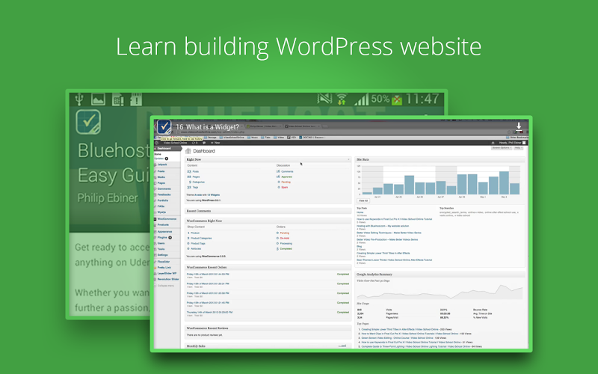Open Posts in the WordPress sidebar
The width and height of the screenshot is (598, 374).
(x=161, y=171)
